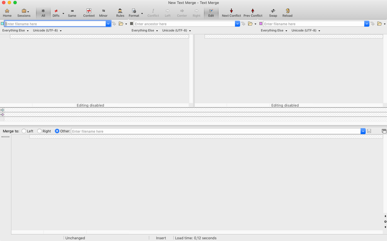Expand the left filename history dropdown

pyautogui.click(x=108, y=24)
